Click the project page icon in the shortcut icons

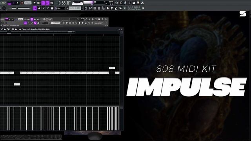click(107, 8)
